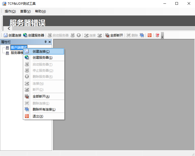Close the 属性栏 panel

[50, 42]
